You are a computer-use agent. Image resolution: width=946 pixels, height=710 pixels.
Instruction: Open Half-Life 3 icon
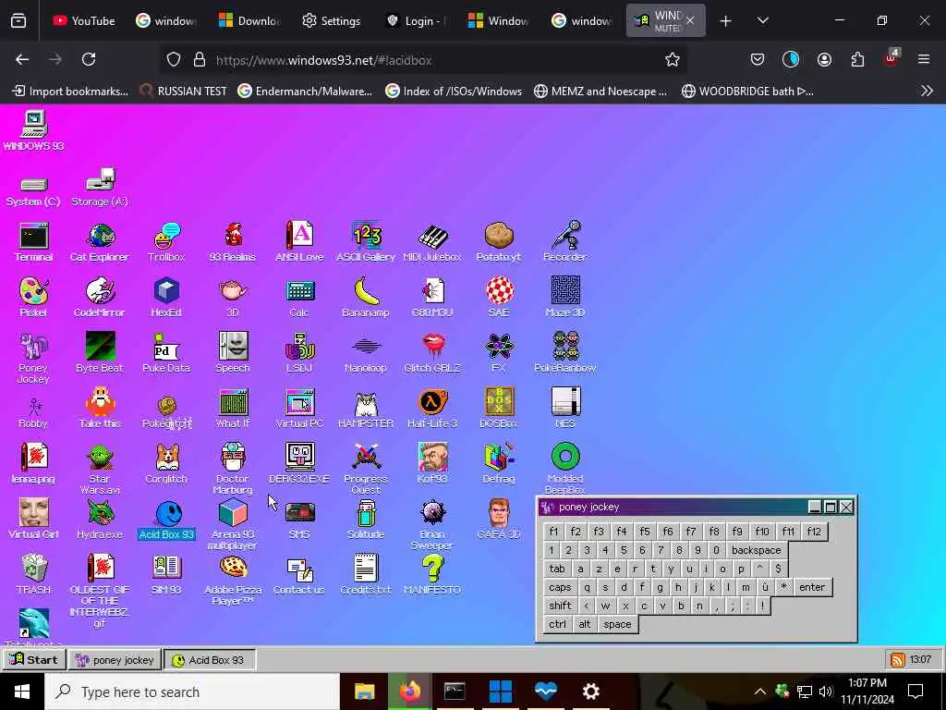point(432,408)
